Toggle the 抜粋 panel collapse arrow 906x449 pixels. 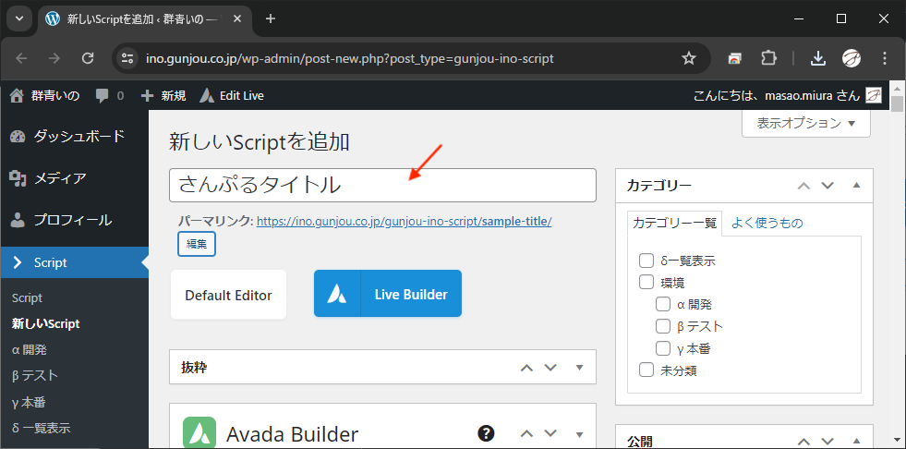pyautogui.click(x=580, y=367)
